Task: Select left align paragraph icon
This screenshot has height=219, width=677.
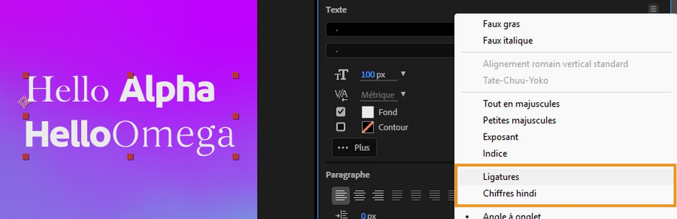Action: tap(341, 195)
